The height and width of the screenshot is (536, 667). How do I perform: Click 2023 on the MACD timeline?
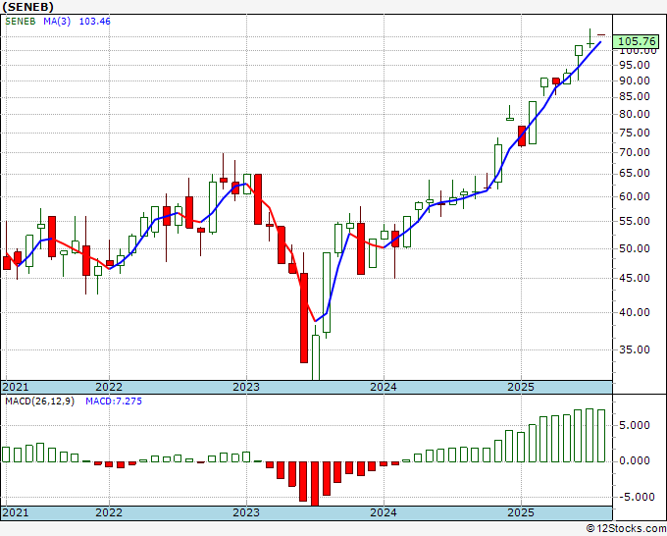click(246, 512)
